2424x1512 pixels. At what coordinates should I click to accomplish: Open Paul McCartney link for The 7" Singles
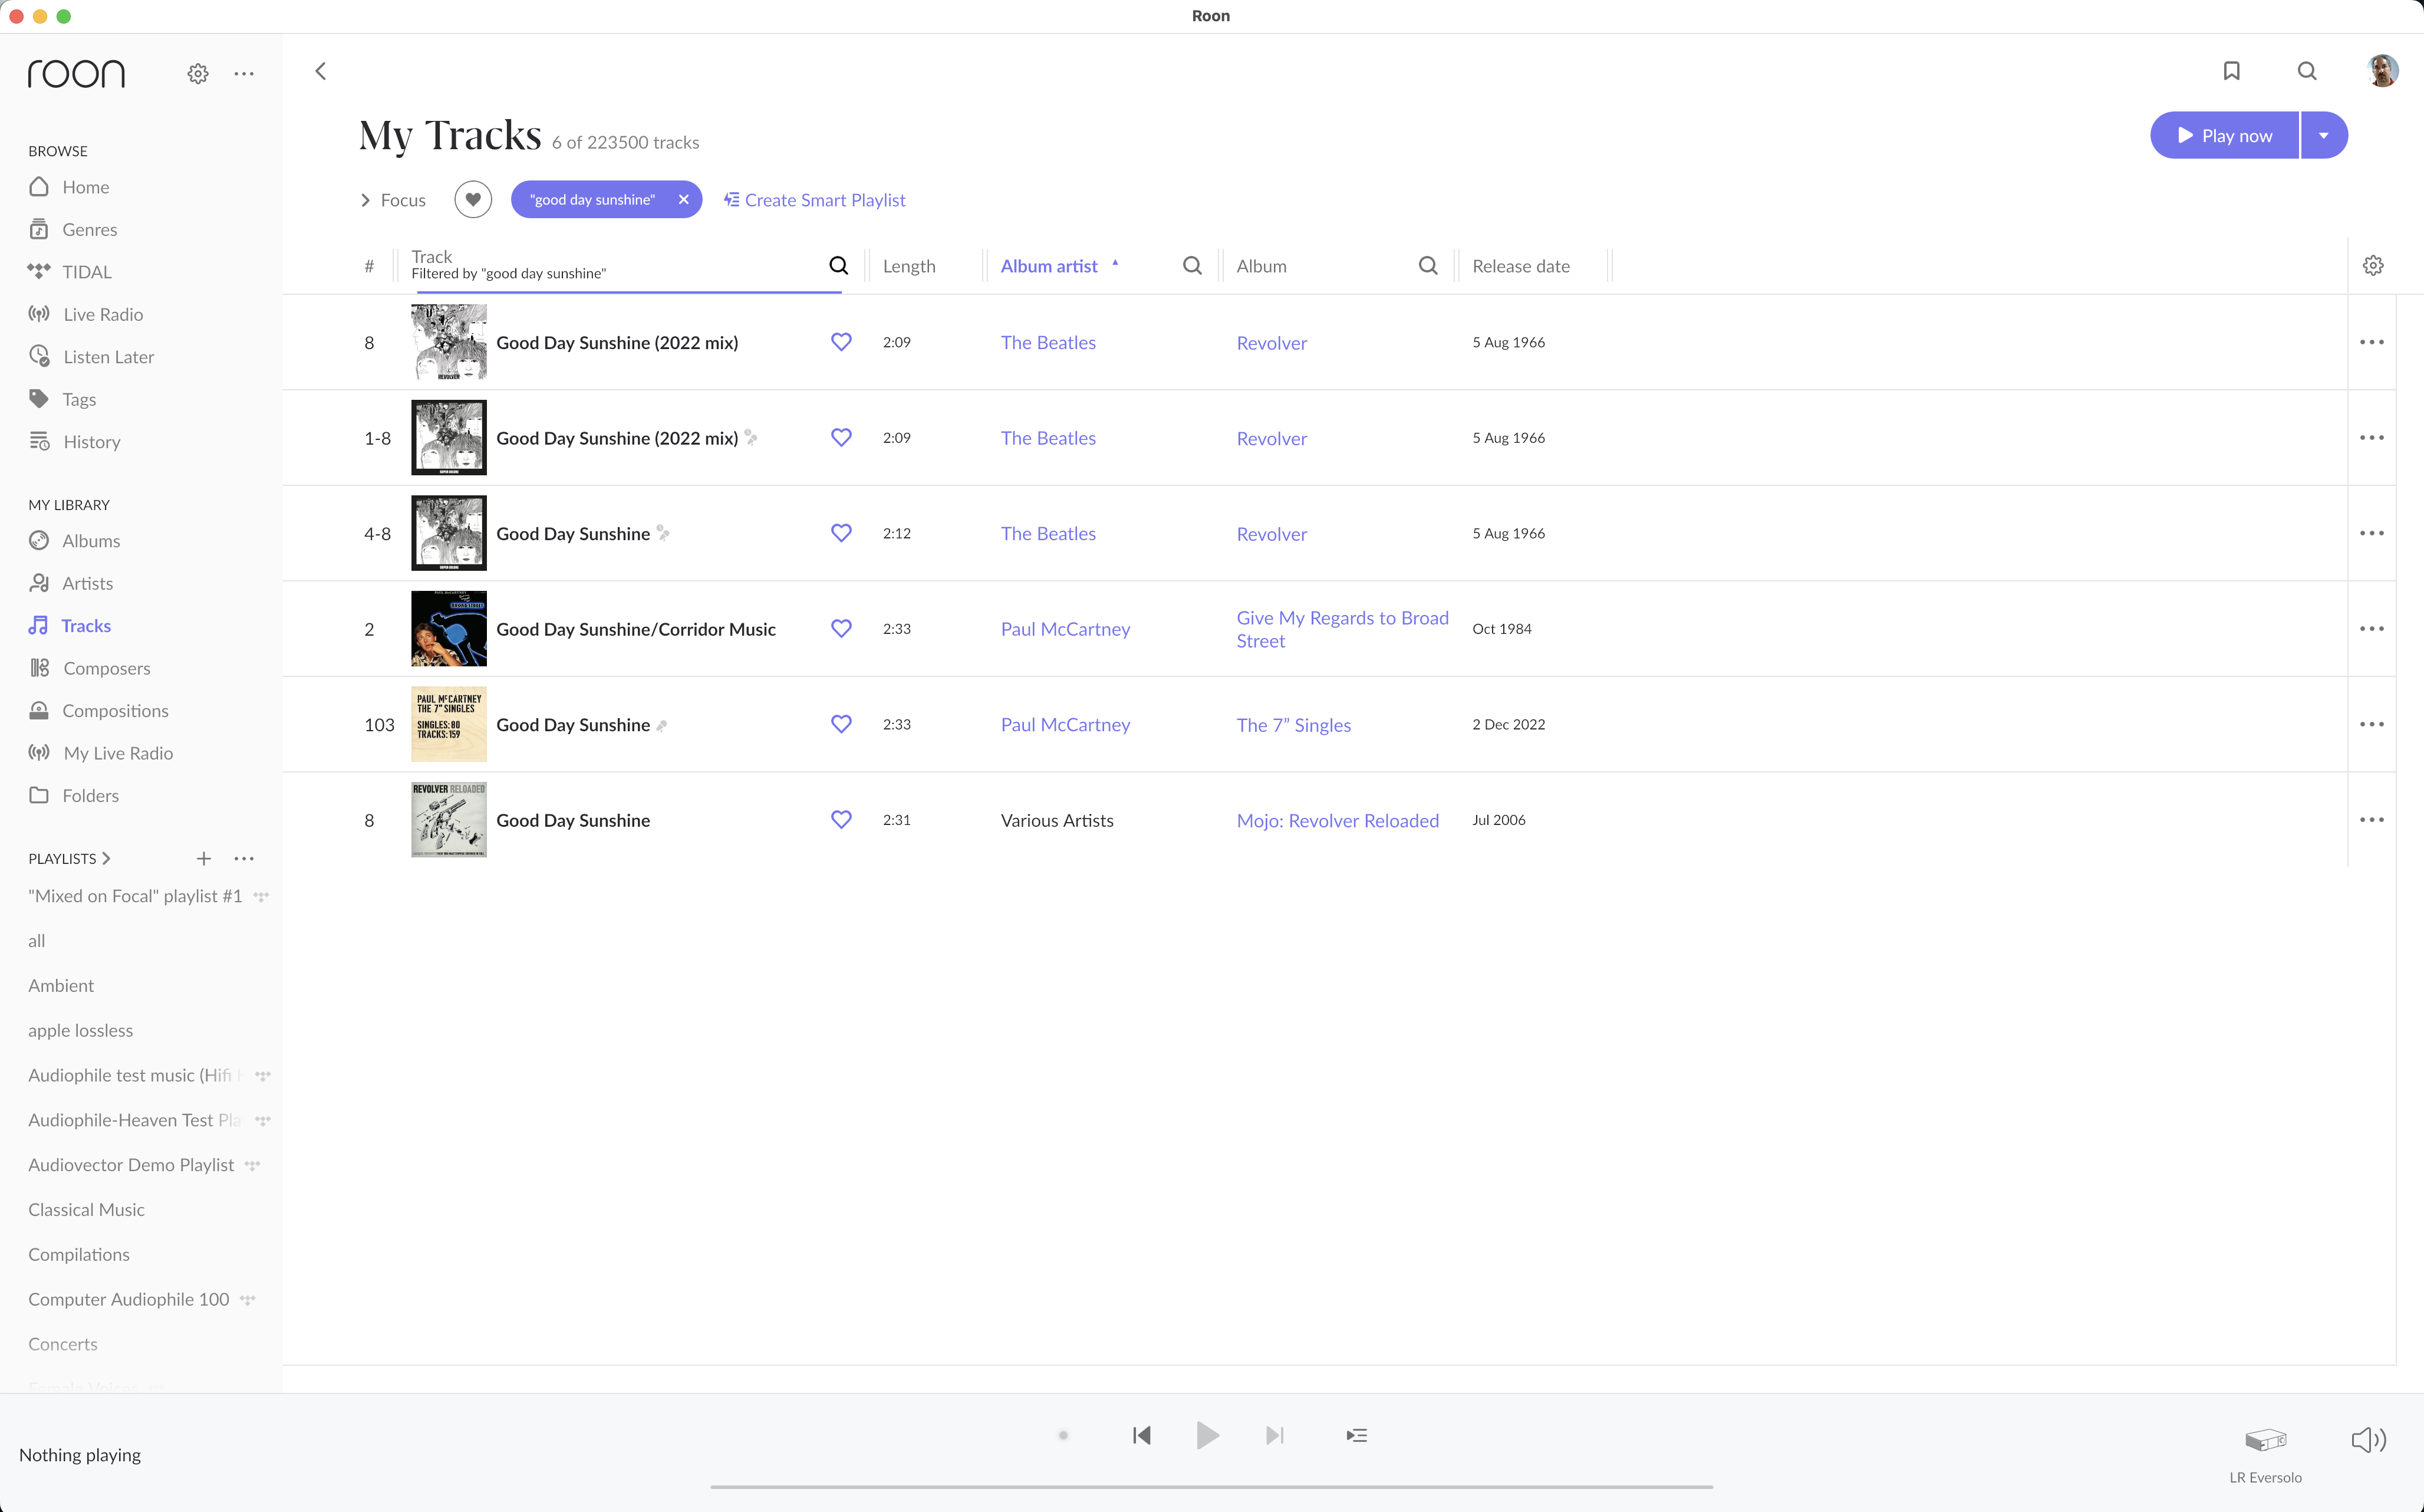pos(1066,724)
